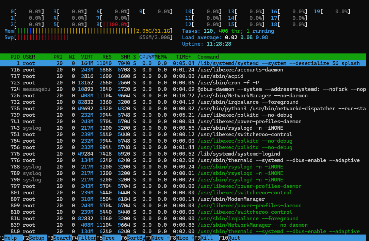Select the ModemManager process row
The image size is (369, 241).
(183, 199)
